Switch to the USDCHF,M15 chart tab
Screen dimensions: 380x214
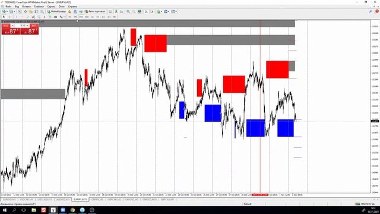(x=26, y=200)
